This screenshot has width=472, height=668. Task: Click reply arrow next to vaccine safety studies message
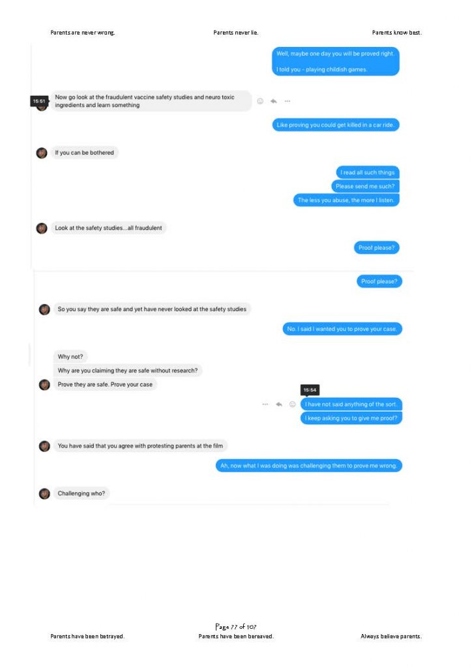[x=274, y=101]
